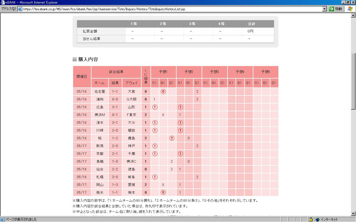Click the 広島 home team cell

(100, 107)
